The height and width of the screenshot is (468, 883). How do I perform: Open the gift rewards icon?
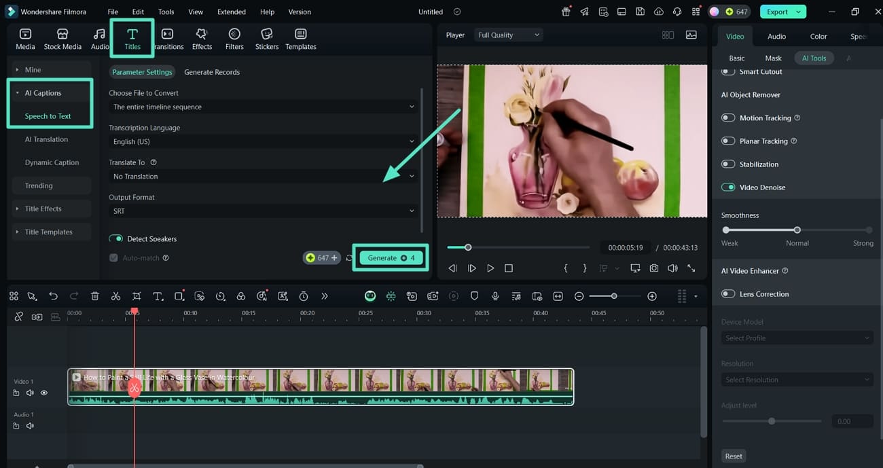tap(566, 12)
